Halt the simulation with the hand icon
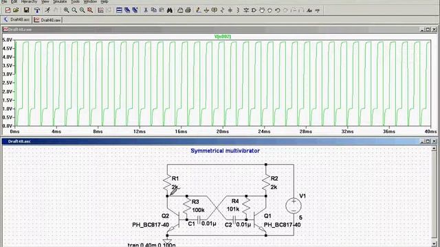440x247 pixels. [56, 10]
